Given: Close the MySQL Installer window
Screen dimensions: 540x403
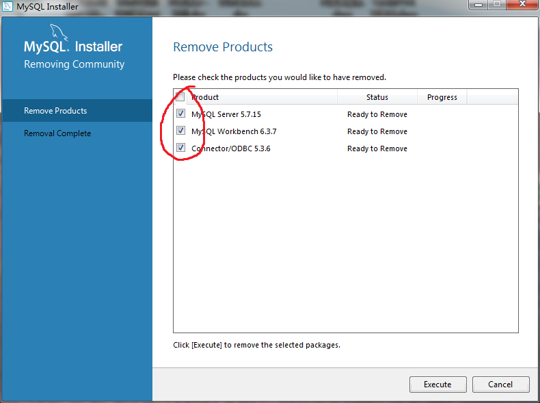Looking at the screenshot, I should [522, 4].
